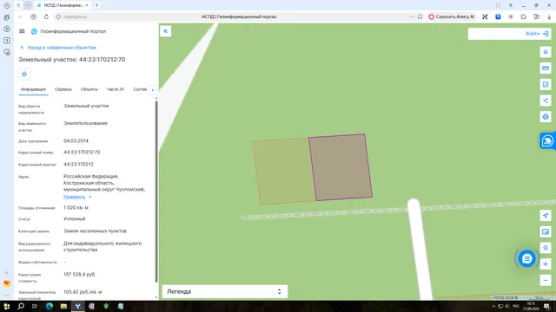The image size is (556, 312).
Task: Click the map print icon
Action: 546,117
